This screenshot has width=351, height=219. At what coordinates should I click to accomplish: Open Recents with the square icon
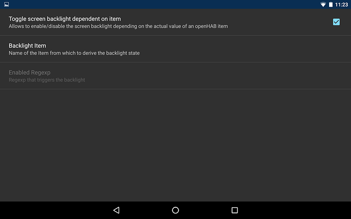235,210
